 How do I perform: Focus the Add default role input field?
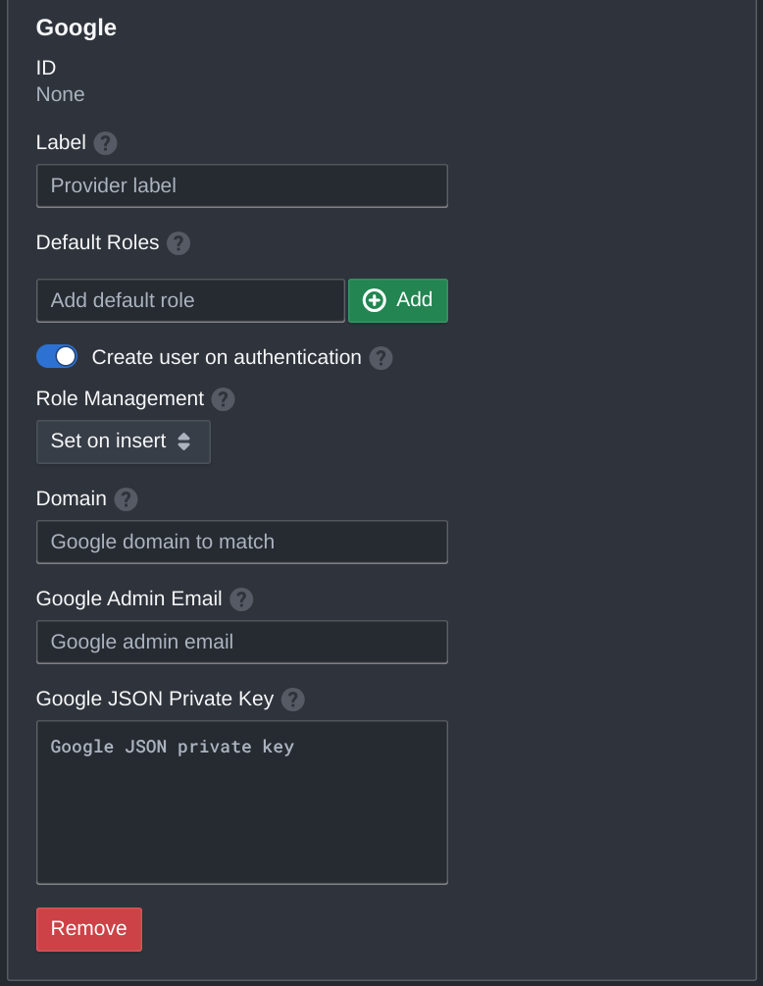[190, 300]
